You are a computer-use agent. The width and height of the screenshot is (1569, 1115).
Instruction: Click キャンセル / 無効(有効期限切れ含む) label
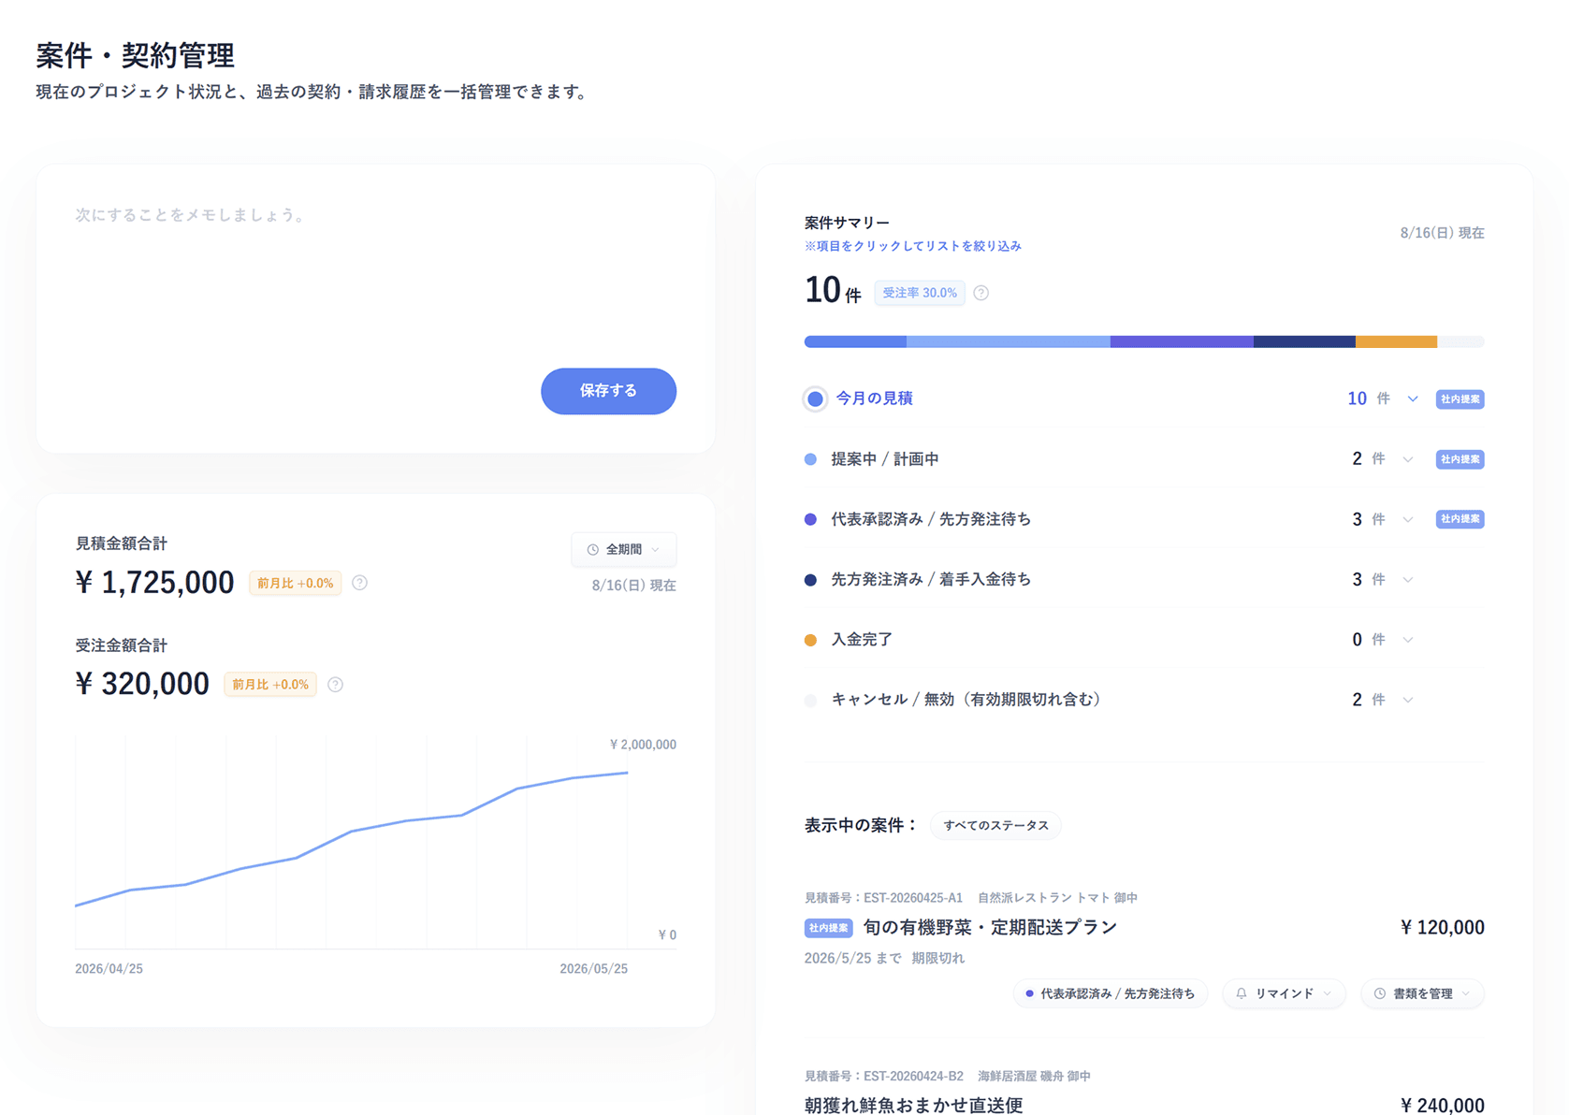point(968,700)
